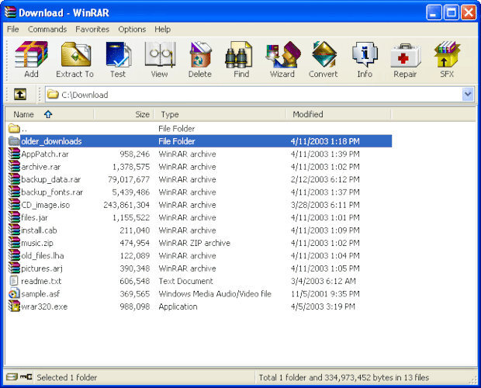Select the install.cab file
This screenshot has height=388, width=481.
tap(39, 230)
